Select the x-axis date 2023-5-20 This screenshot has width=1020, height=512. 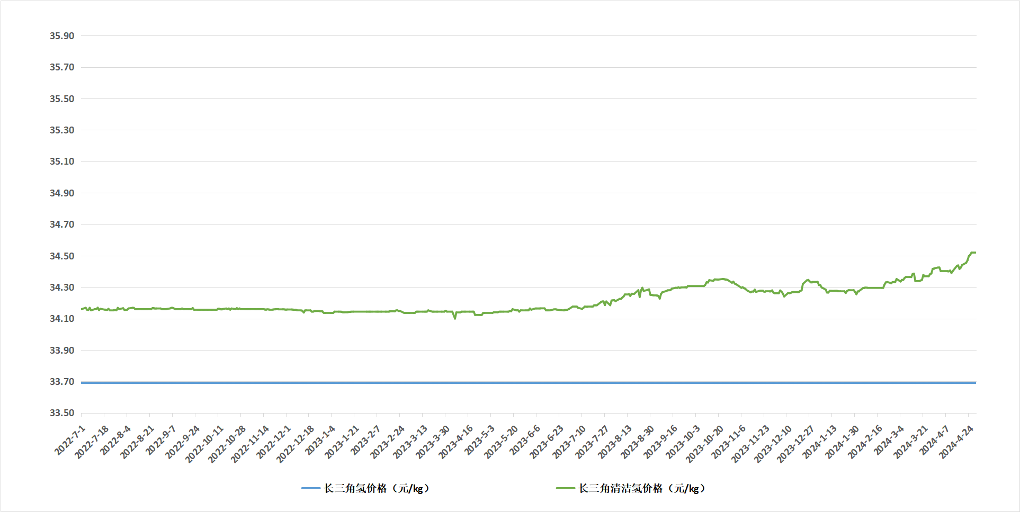[x=501, y=442]
